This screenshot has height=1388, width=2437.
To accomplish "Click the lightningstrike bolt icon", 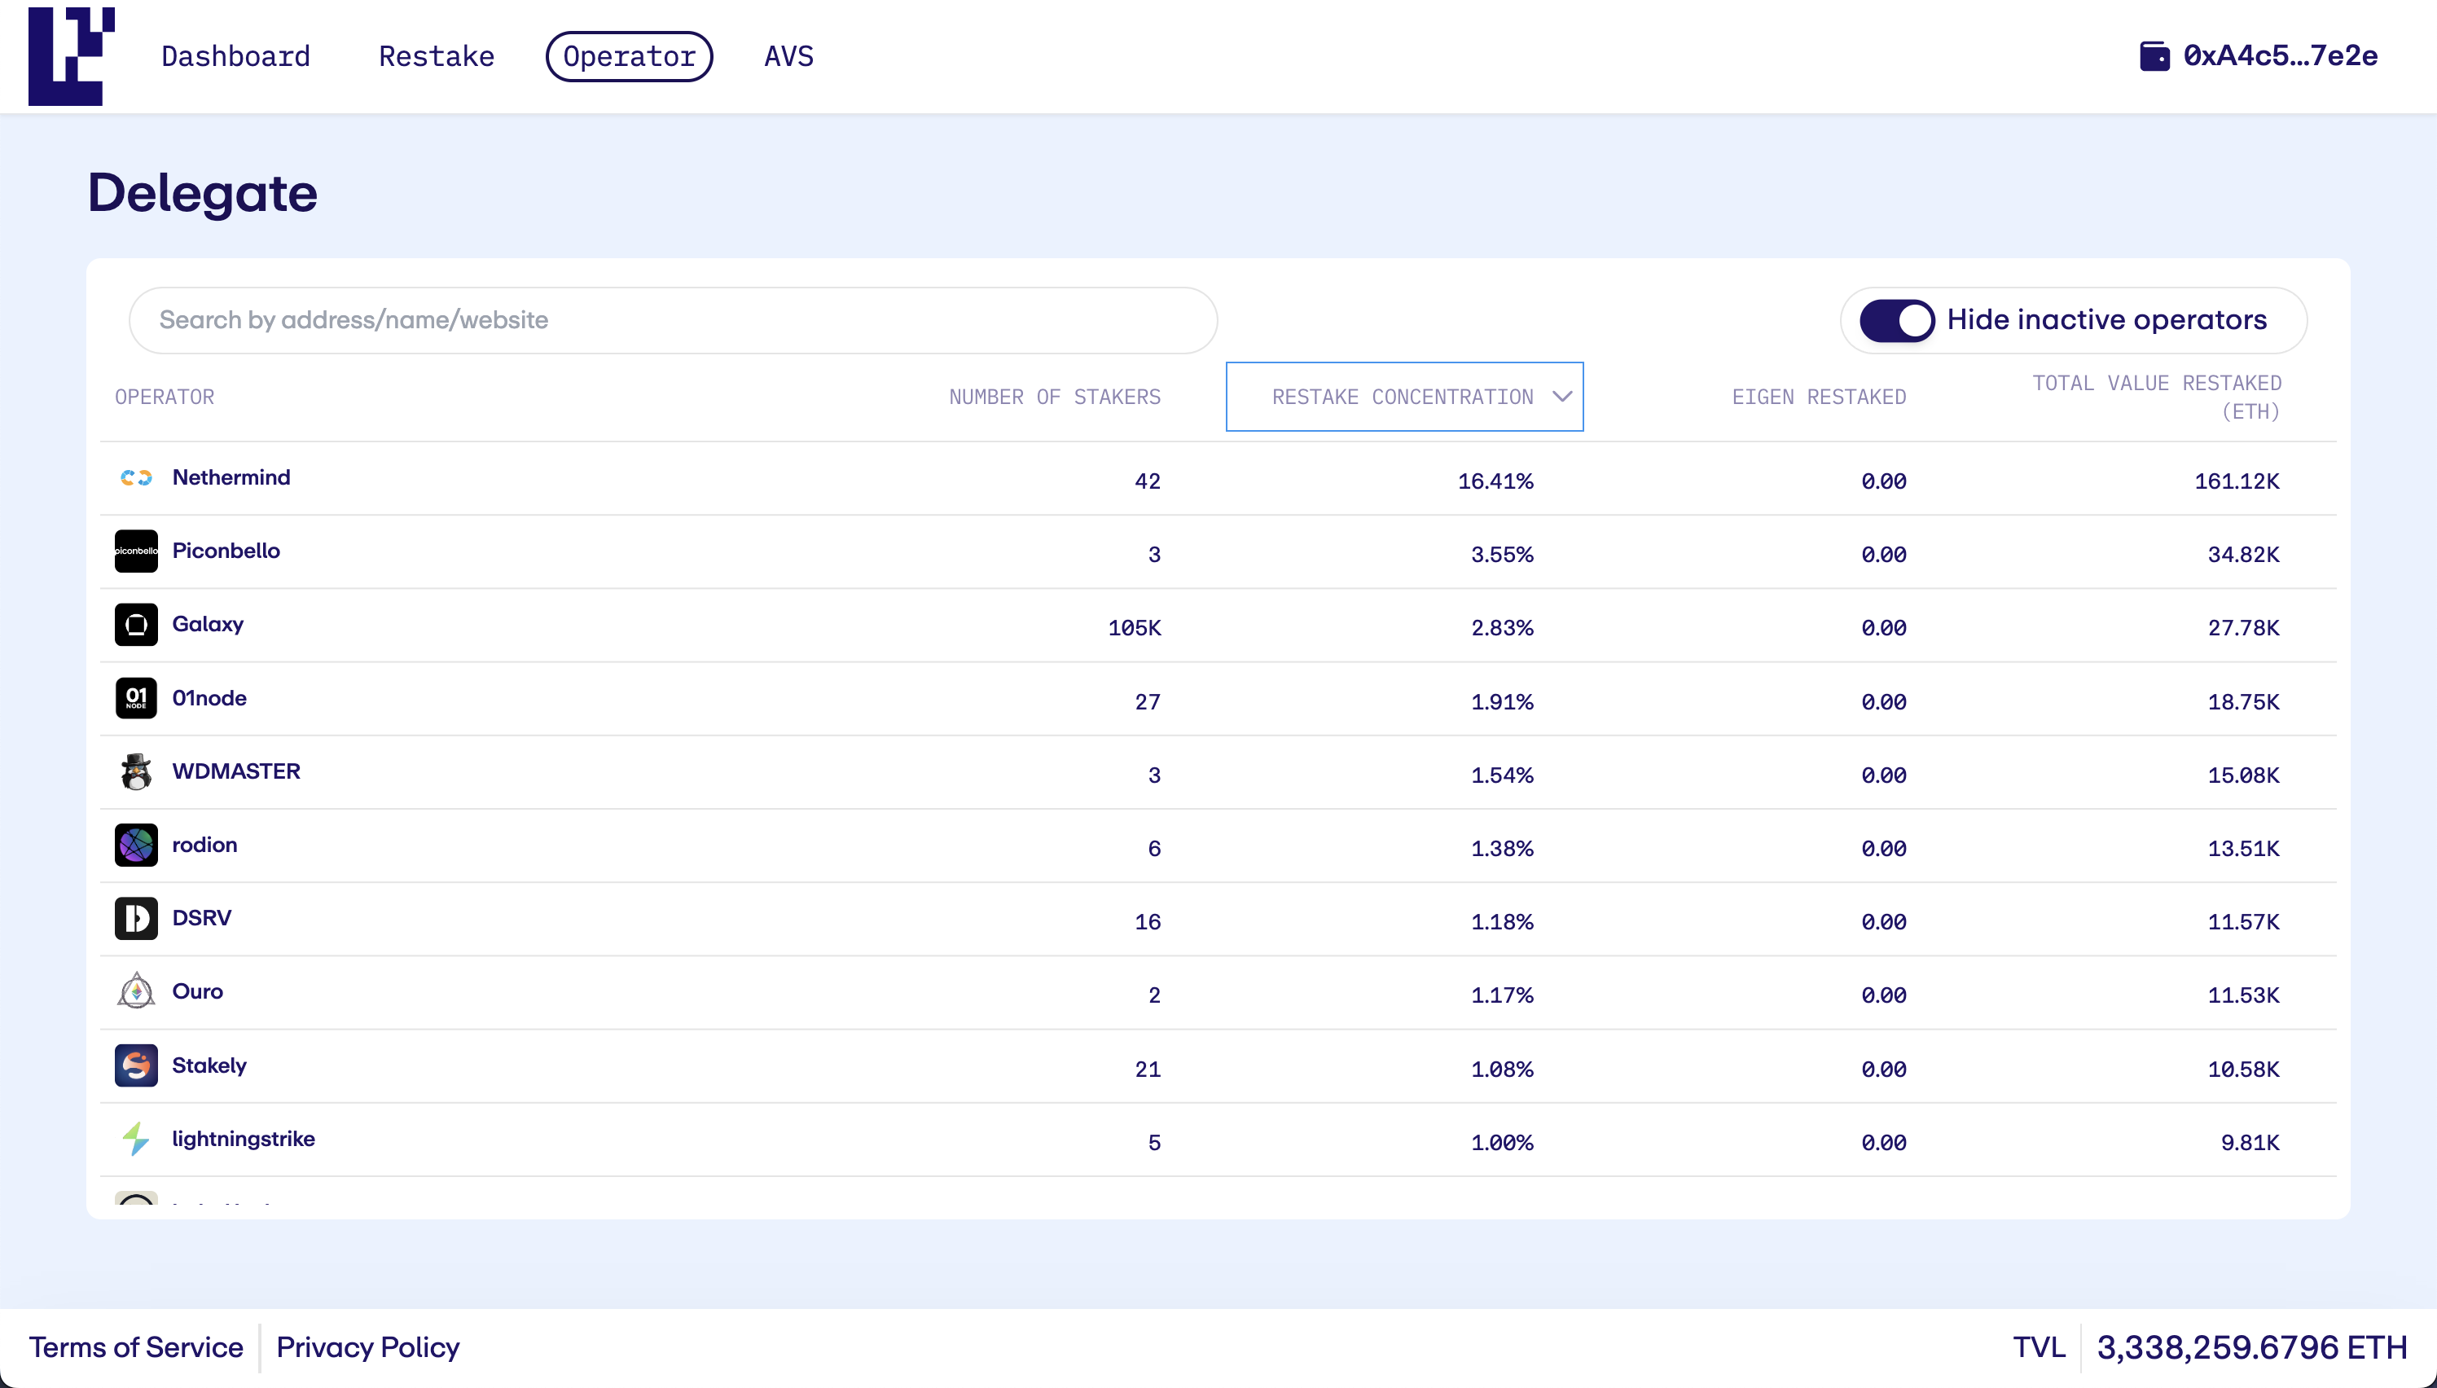I will [136, 1140].
